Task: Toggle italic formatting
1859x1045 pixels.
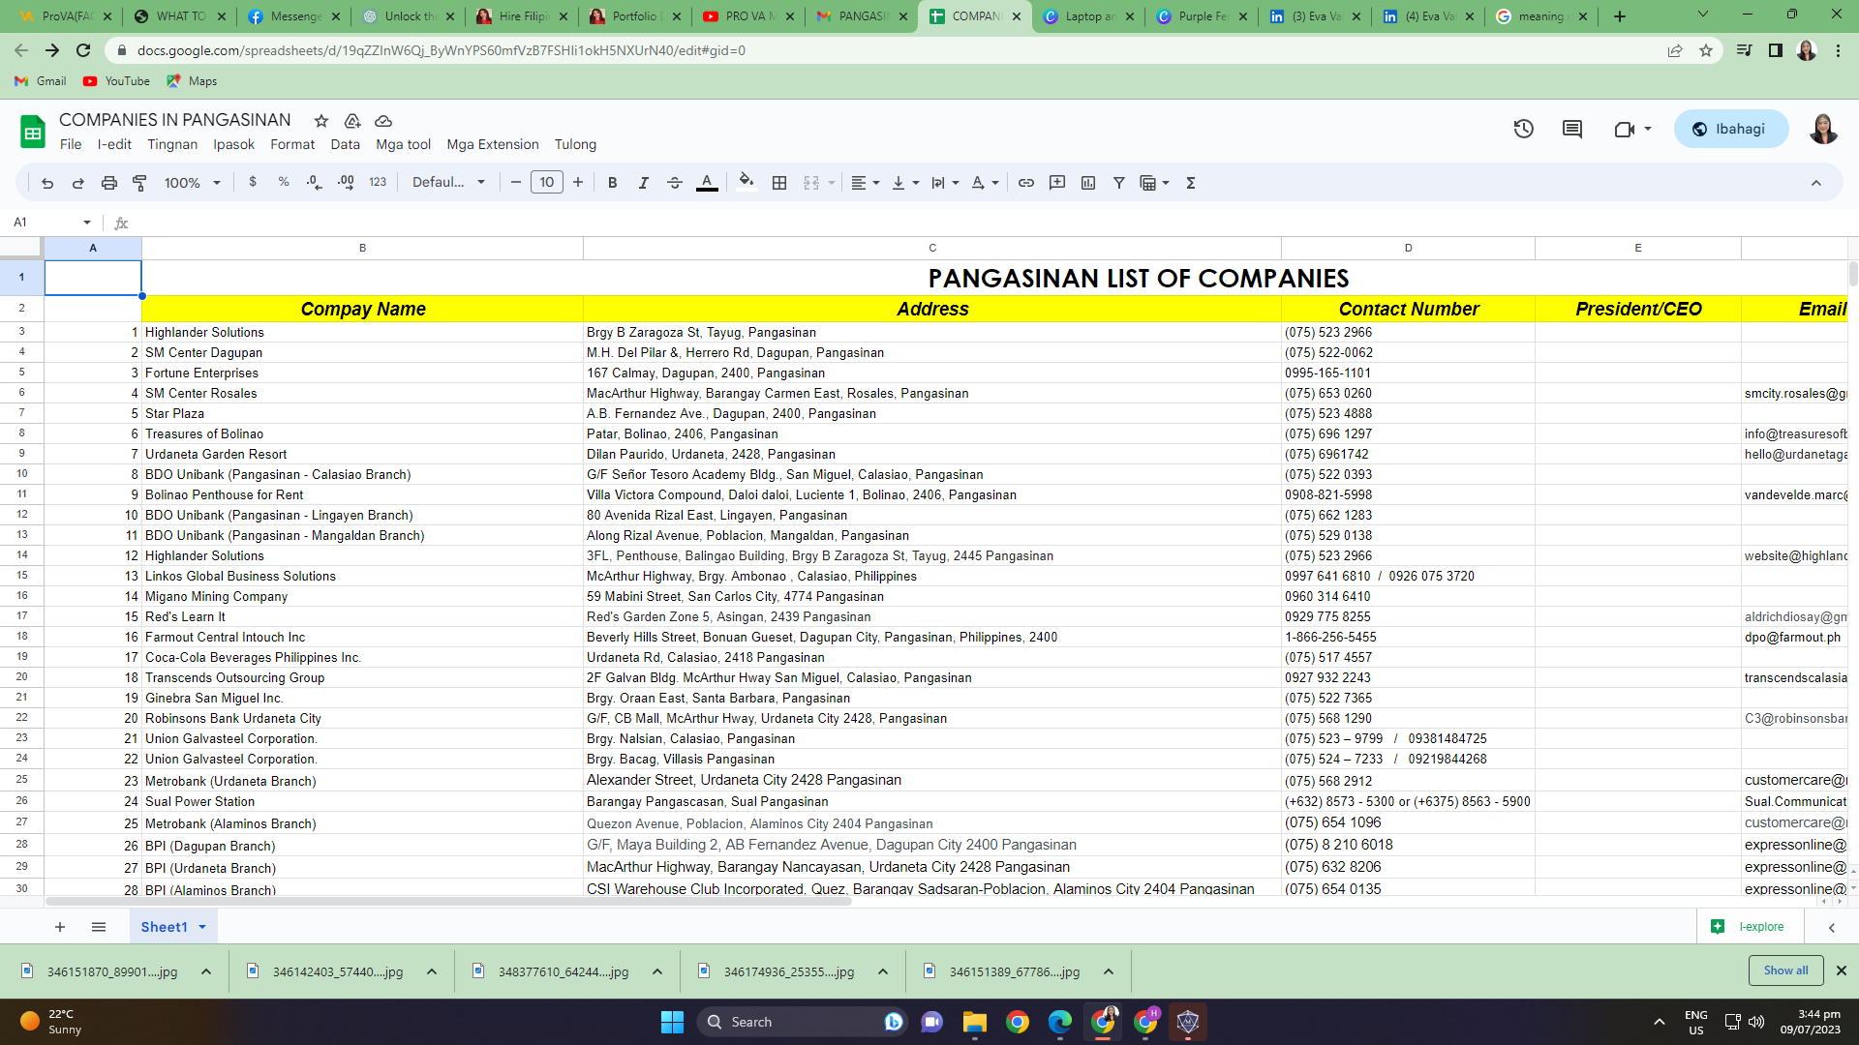Action: (x=644, y=183)
